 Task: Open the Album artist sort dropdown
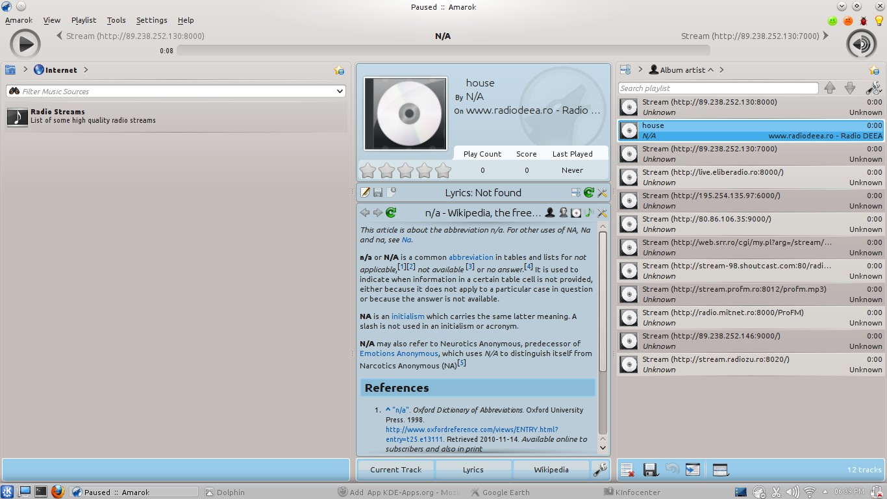pos(681,70)
